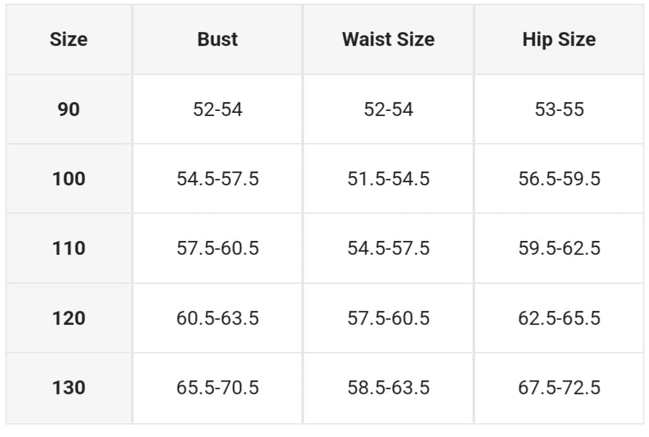This screenshot has width=649, height=437.
Task: Click bust value 60.5-63.5
Action: coord(218,318)
